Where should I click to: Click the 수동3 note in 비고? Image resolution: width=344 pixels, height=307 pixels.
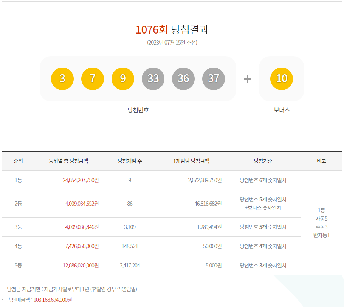pos(321,227)
